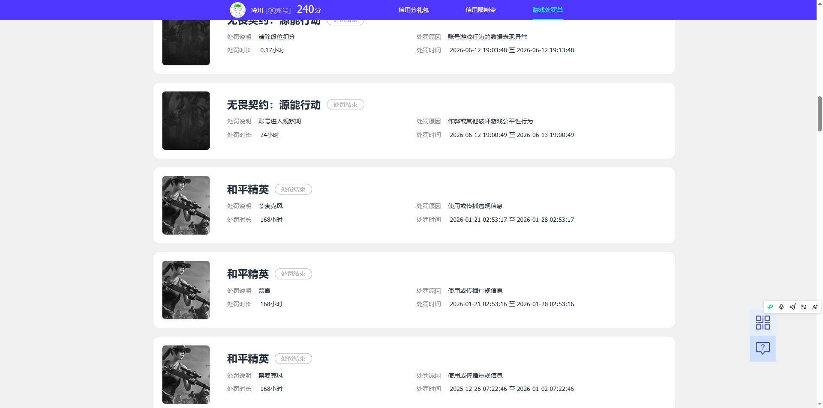Select text 作弊或其他破坏游戏公平性行为
823x408 pixels.
490,121
